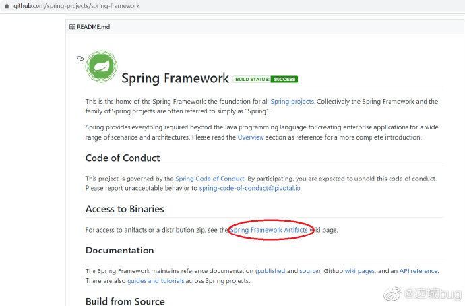
Task: Click the Access to Binaries heading
Action: [x=125, y=209]
